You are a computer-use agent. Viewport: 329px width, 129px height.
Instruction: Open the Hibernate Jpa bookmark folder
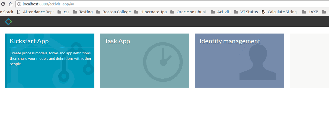[x=151, y=12]
